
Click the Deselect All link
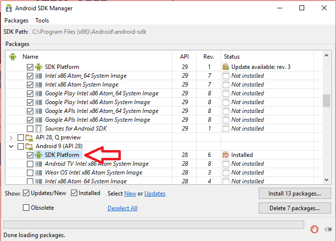tap(122, 208)
